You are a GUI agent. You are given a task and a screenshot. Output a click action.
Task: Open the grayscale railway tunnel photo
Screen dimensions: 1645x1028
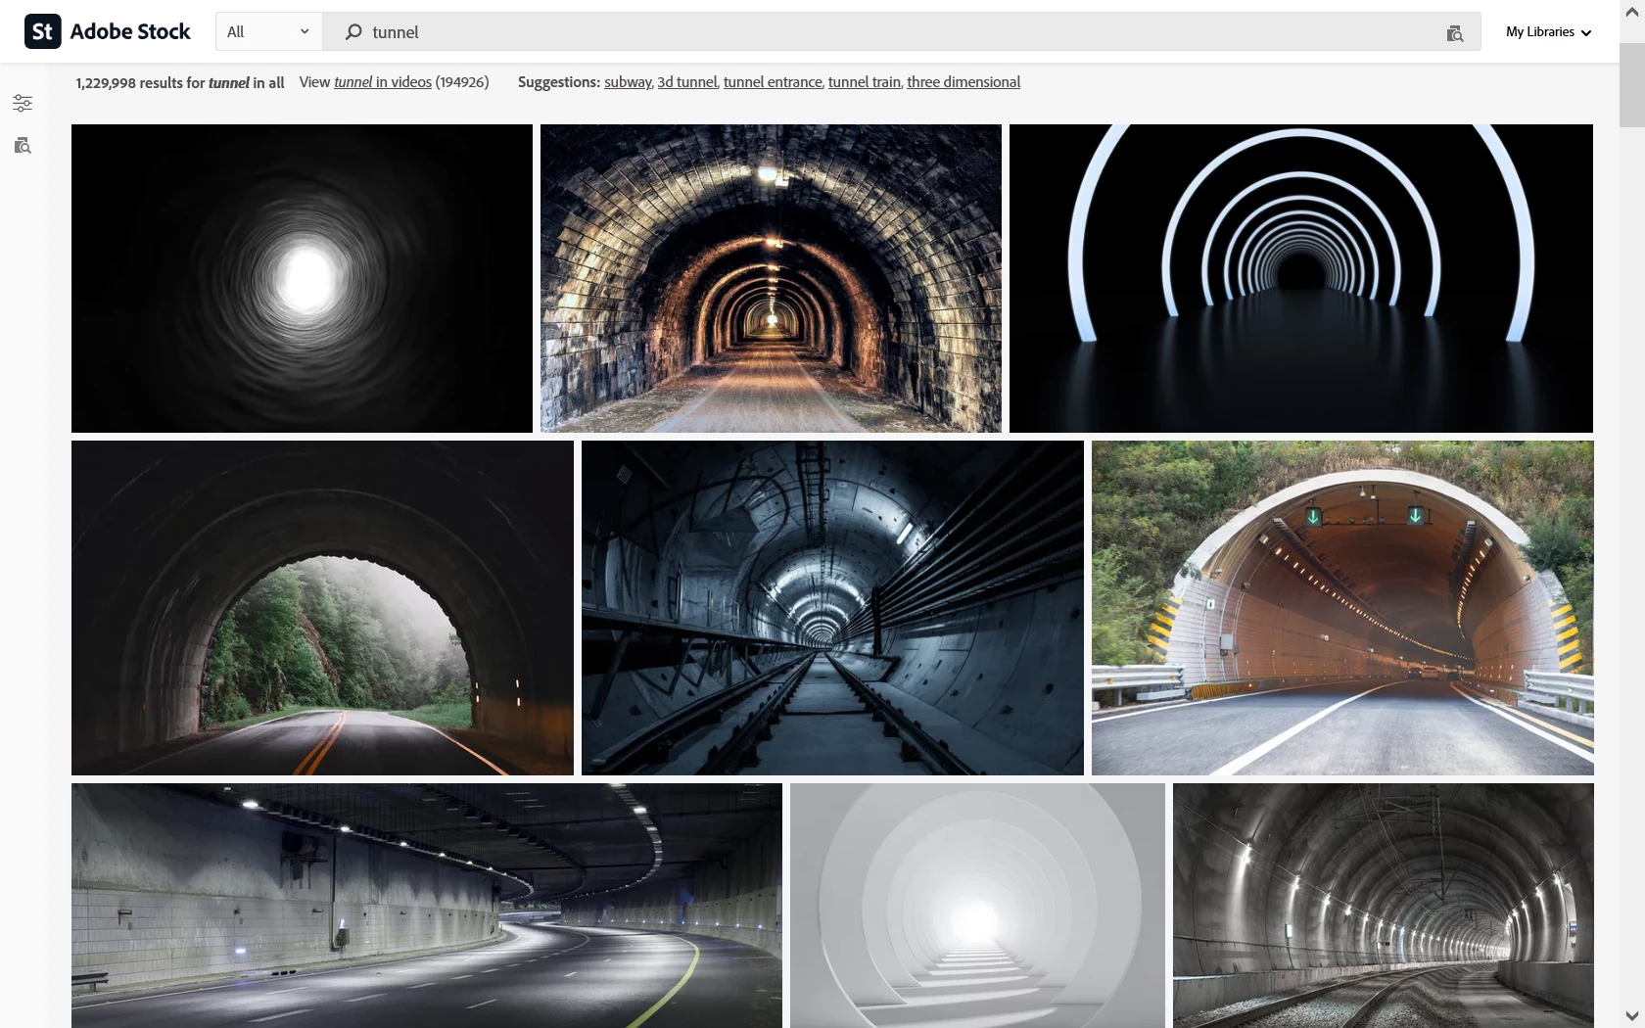(1384, 906)
